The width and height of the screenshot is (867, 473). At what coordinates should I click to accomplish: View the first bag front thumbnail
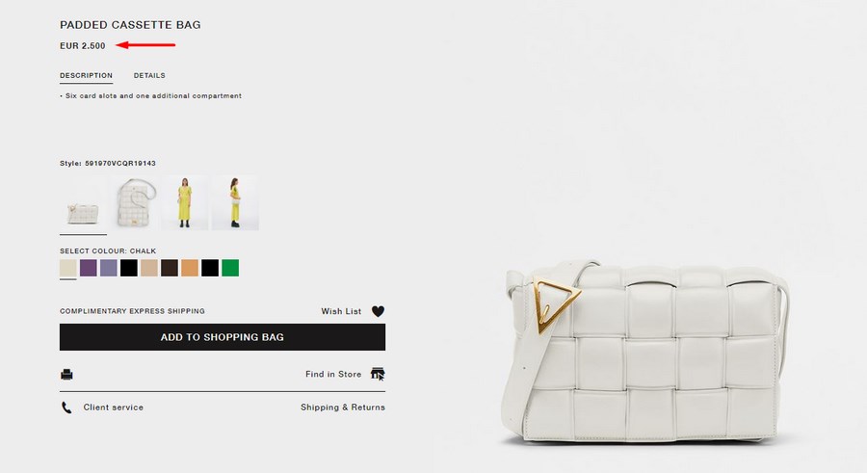(83, 202)
